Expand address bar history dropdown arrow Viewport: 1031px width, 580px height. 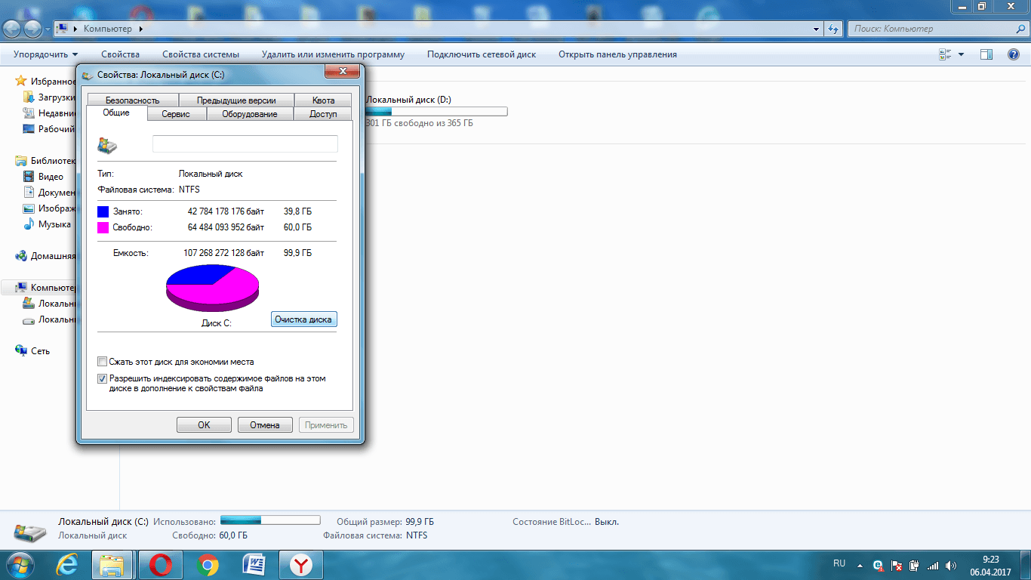click(x=817, y=29)
